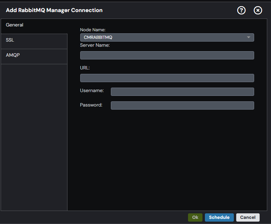Click the 'URL:' field label
Image resolution: width=271 pixels, height=224 pixels.
coord(85,68)
